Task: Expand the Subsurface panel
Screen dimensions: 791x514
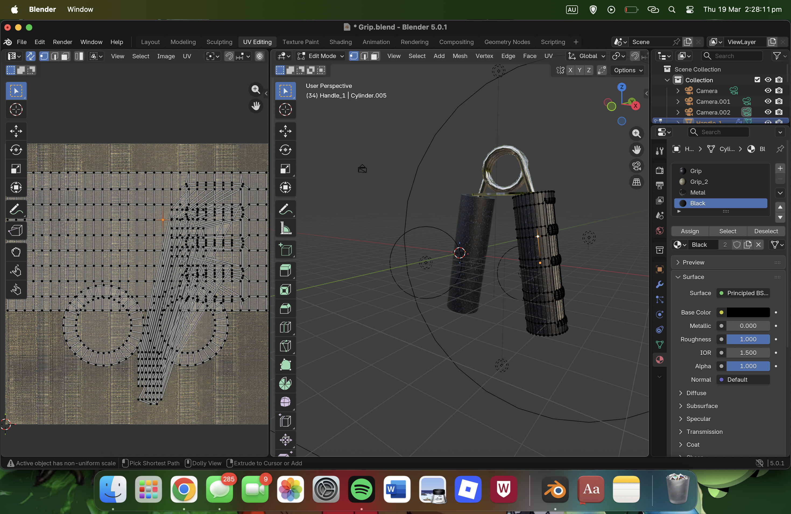Action: 702,406
